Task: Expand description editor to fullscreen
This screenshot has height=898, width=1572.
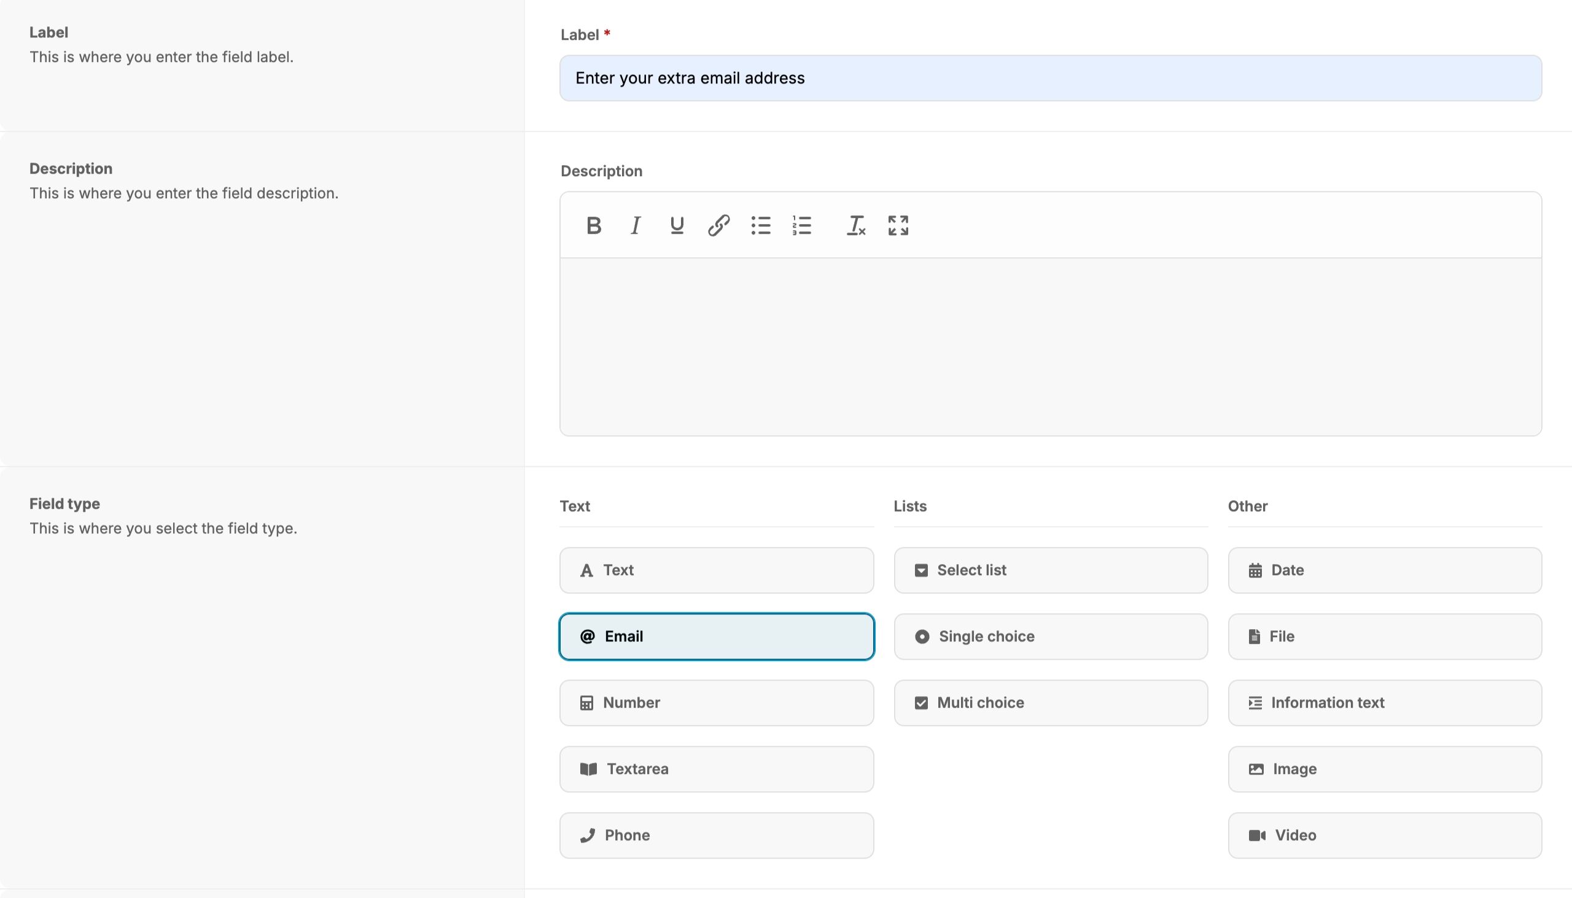Action: (898, 226)
